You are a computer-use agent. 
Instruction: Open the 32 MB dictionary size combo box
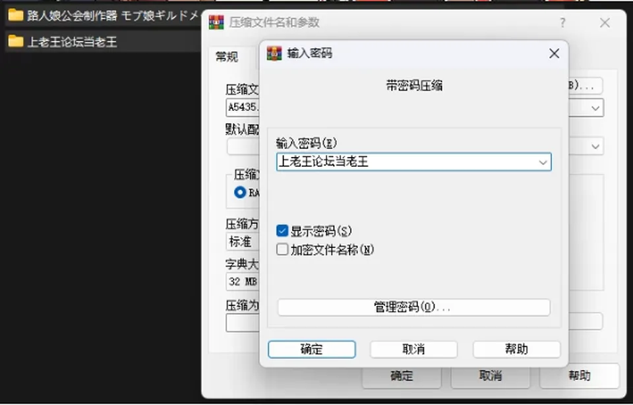coord(243,282)
